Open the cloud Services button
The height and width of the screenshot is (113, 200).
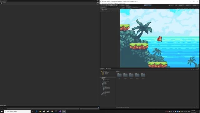176,5
